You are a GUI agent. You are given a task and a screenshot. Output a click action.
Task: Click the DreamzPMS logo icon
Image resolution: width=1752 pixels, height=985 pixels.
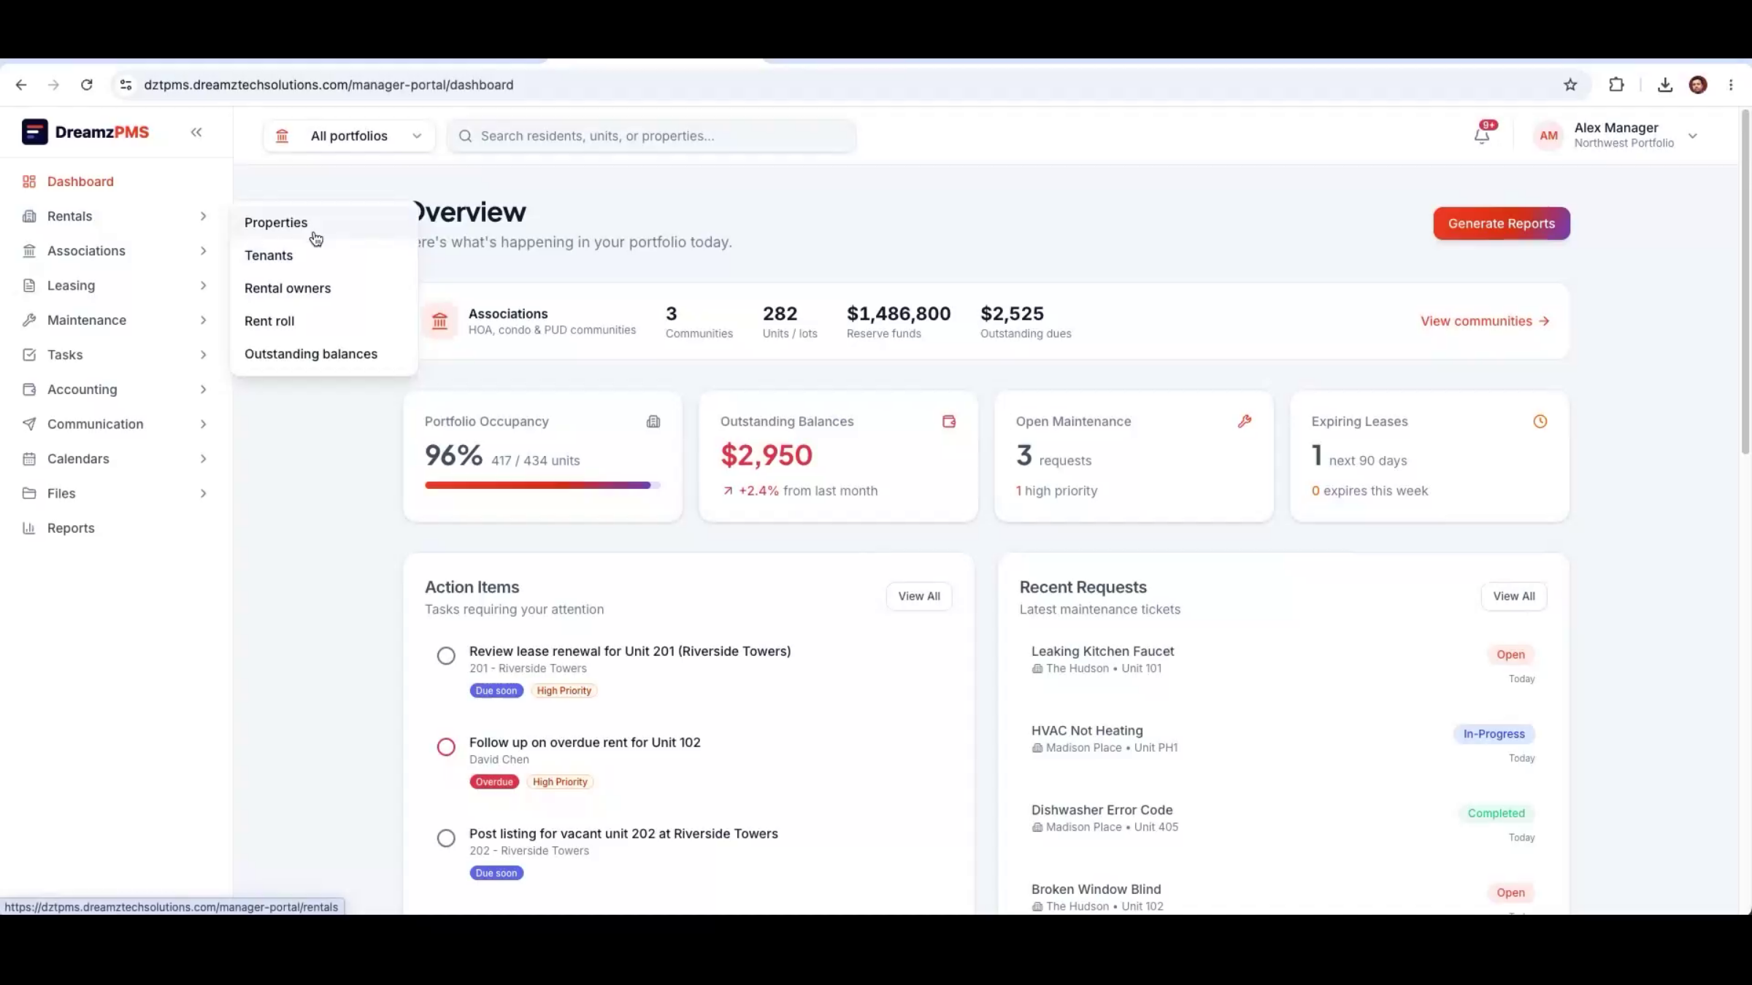click(x=34, y=132)
